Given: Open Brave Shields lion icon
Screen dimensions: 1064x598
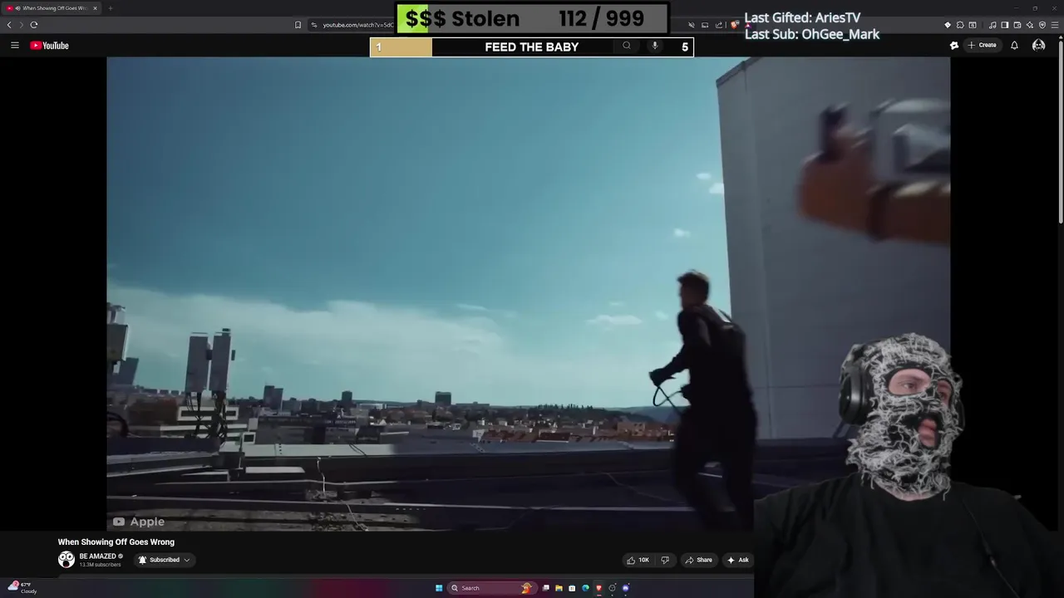Looking at the screenshot, I should (x=735, y=25).
